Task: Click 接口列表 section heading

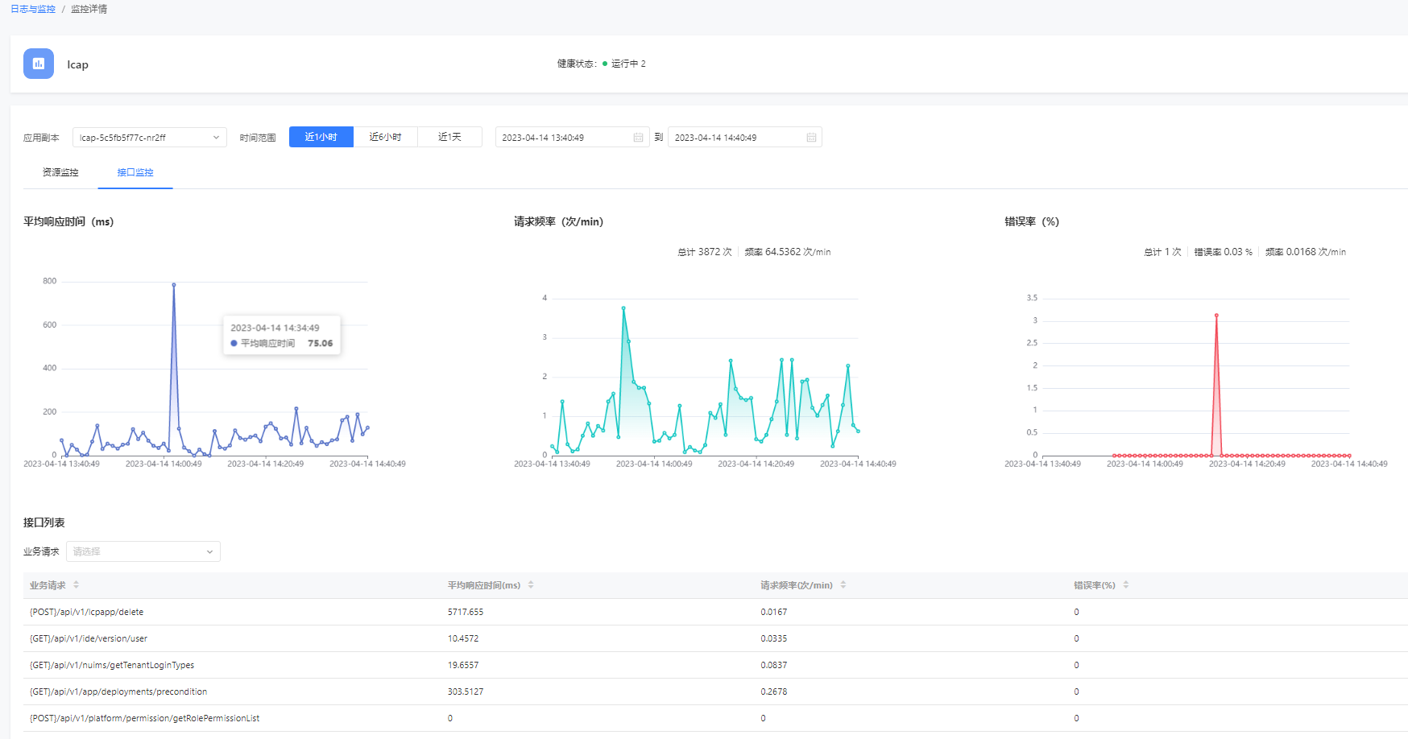Action: click(x=44, y=522)
